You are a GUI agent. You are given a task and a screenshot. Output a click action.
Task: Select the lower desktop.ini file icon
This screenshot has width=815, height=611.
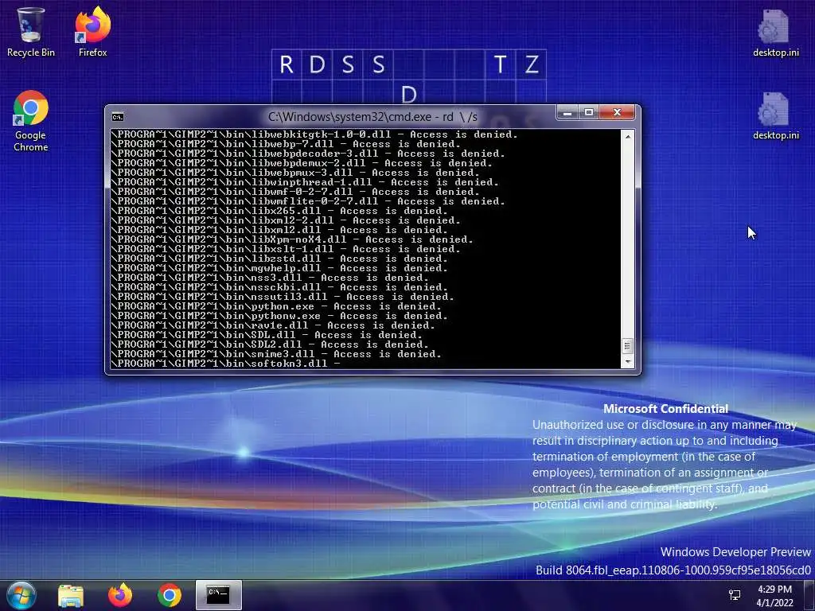pyautogui.click(x=775, y=115)
